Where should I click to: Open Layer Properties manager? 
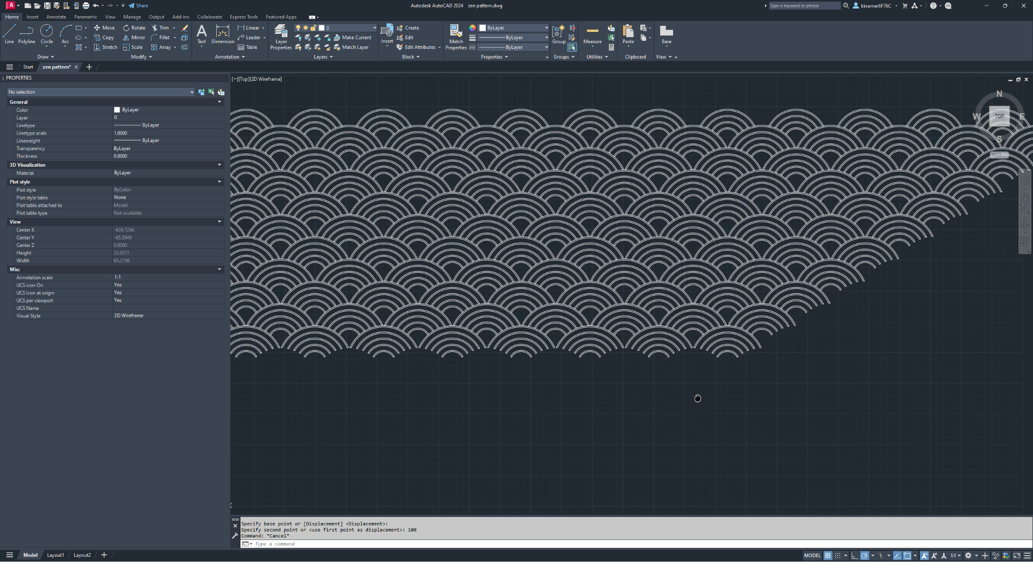click(281, 37)
